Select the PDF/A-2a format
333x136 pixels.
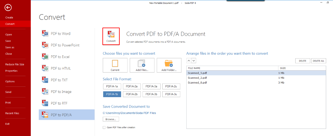coord(132,86)
